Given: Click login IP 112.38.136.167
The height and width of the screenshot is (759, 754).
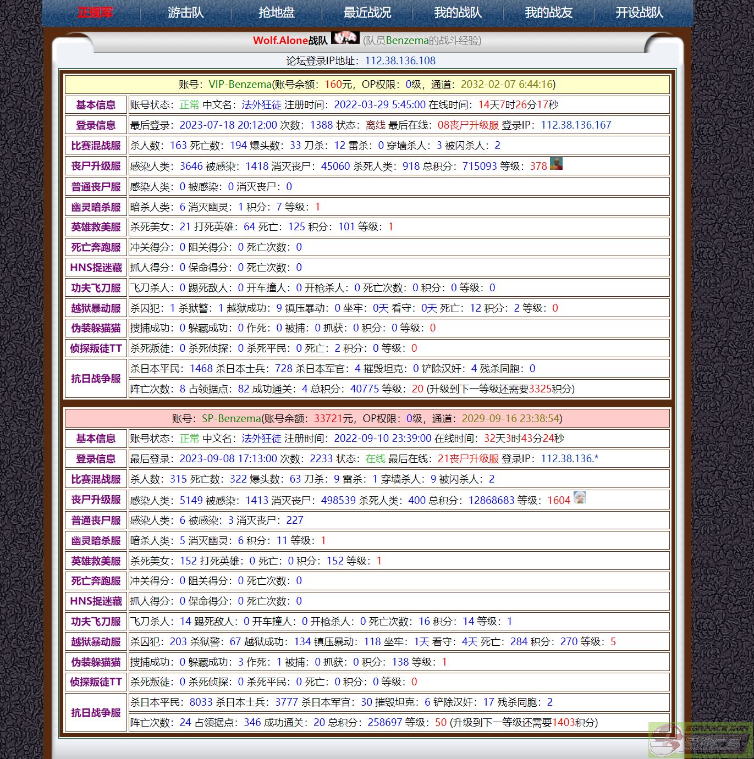Looking at the screenshot, I should 576,125.
